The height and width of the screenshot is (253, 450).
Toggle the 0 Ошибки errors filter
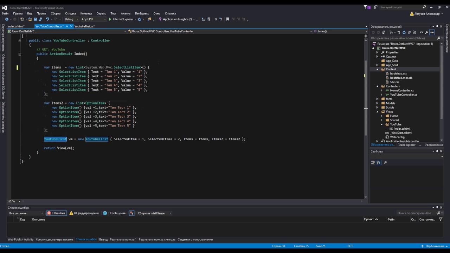point(56,213)
